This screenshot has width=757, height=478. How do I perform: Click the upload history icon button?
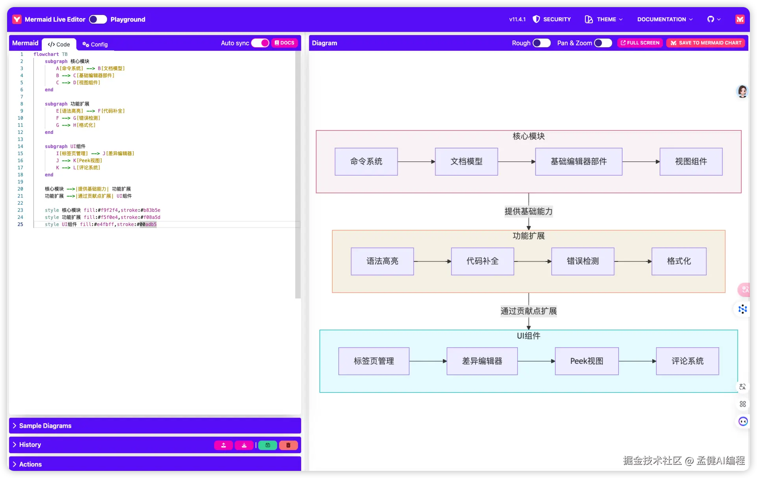[224, 445]
